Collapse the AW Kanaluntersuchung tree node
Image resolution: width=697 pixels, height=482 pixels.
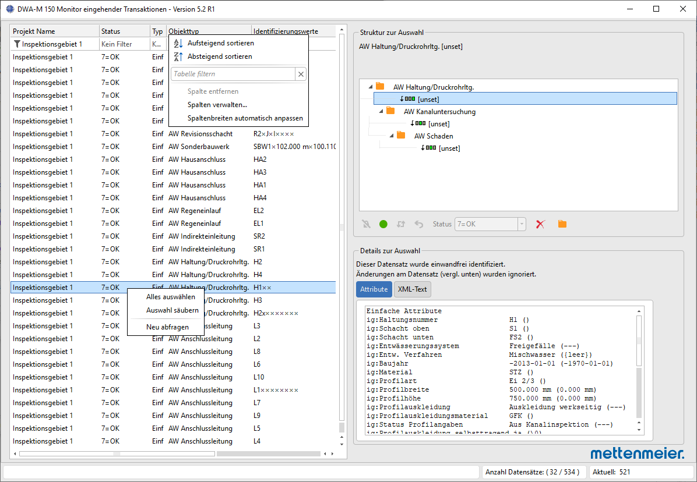click(381, 111)
